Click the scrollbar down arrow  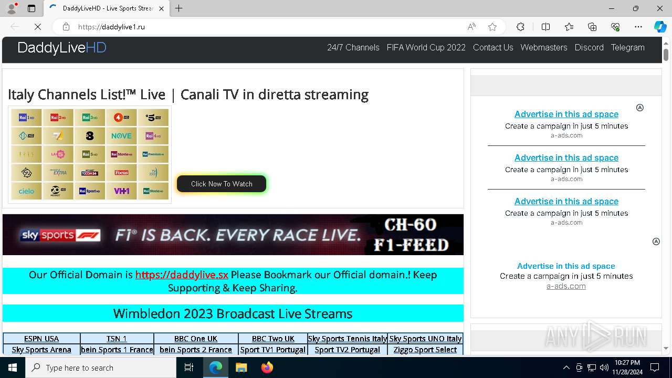(x=666, y=348)
